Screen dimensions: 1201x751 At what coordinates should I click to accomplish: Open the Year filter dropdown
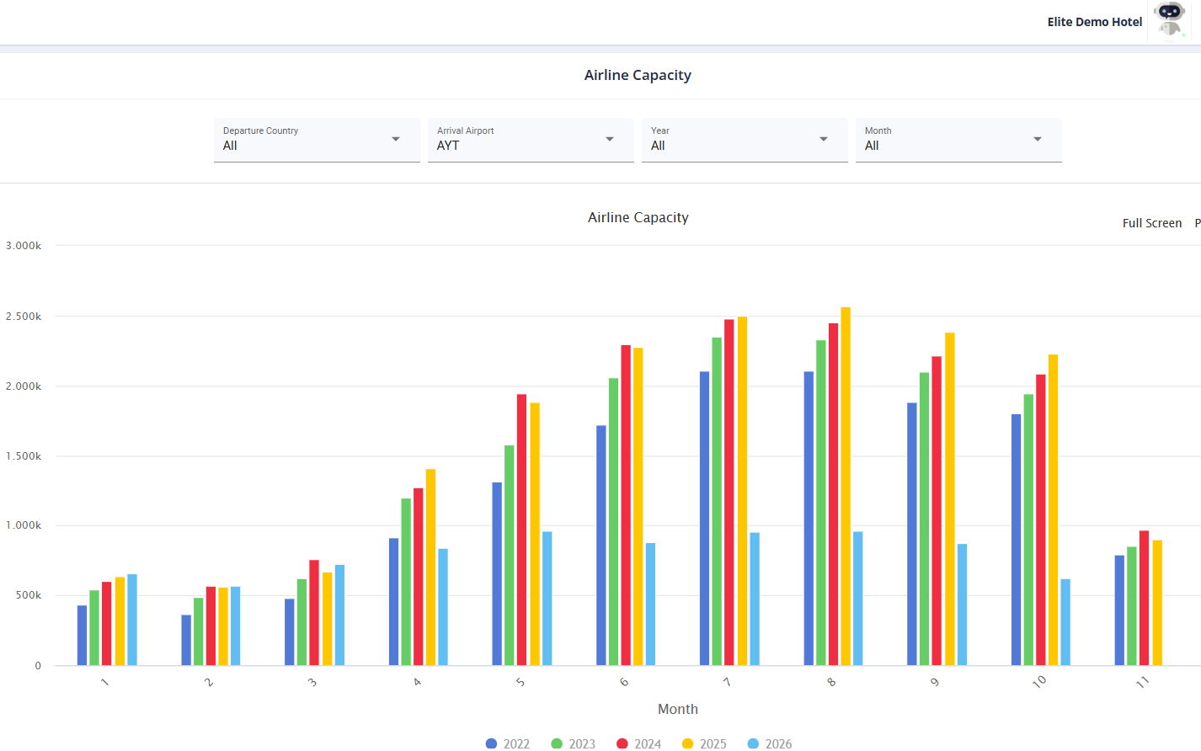tap(744, 140)
